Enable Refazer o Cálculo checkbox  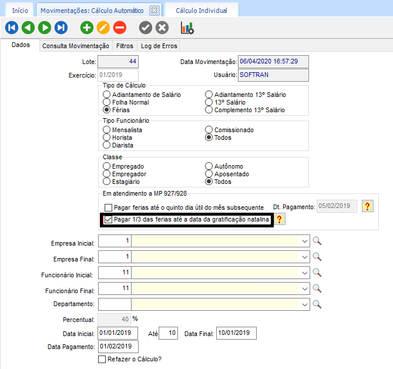102,359
